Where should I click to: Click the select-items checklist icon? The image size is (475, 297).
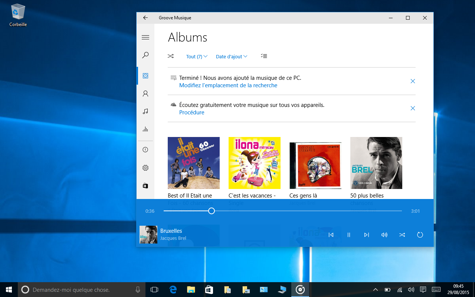coord(264,56)
